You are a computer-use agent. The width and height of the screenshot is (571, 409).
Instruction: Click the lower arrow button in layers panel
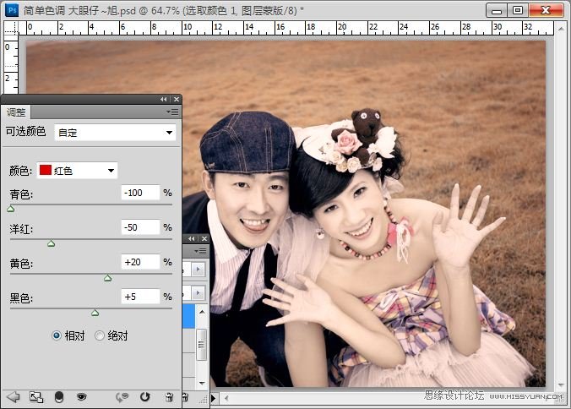198,293
